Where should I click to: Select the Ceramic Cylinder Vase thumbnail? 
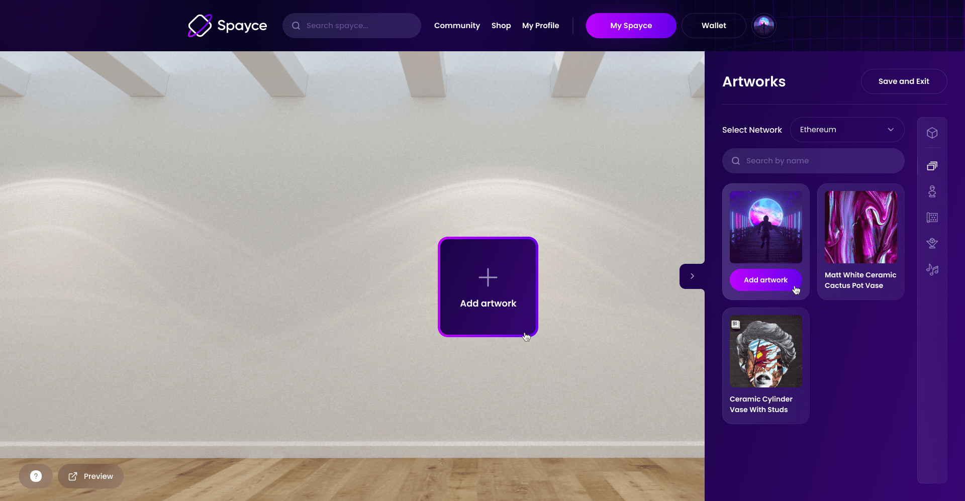click(x=765, y=351)
